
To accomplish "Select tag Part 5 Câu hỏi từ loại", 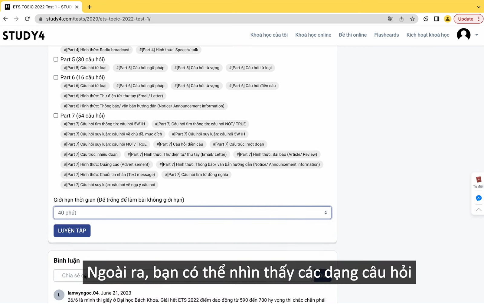I will (x=85, y=68).
